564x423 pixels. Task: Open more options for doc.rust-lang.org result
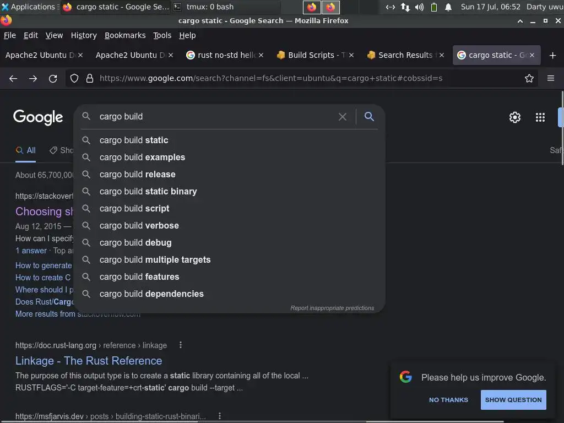click(x=181, y=345)
